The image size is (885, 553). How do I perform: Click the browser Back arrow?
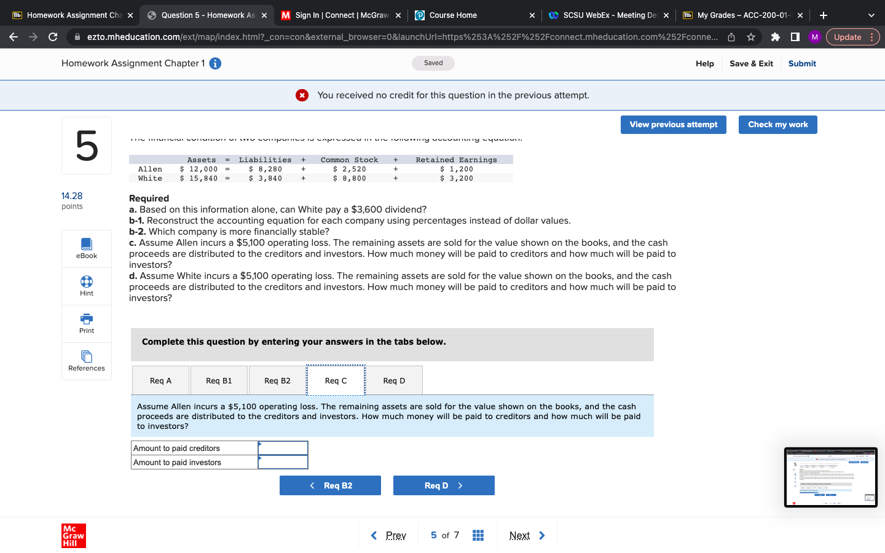coord(14,37)
